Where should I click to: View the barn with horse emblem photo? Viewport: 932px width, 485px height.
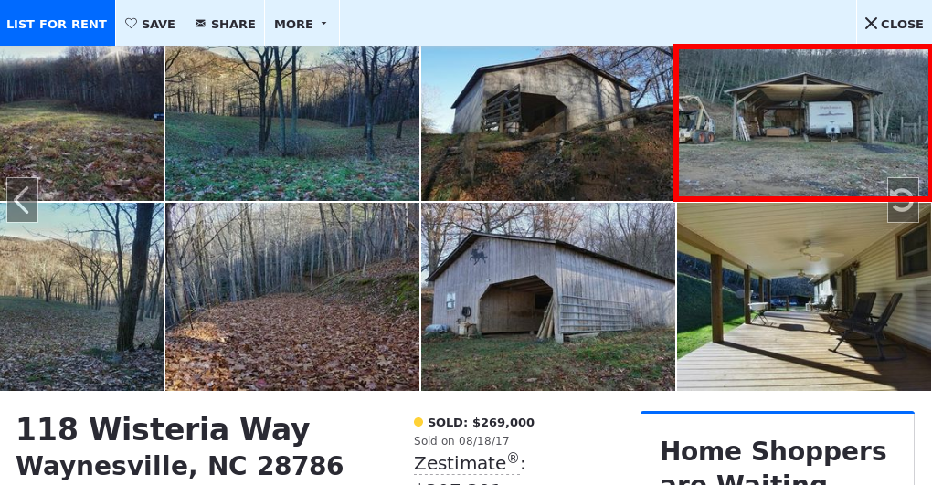coord(548,297)
